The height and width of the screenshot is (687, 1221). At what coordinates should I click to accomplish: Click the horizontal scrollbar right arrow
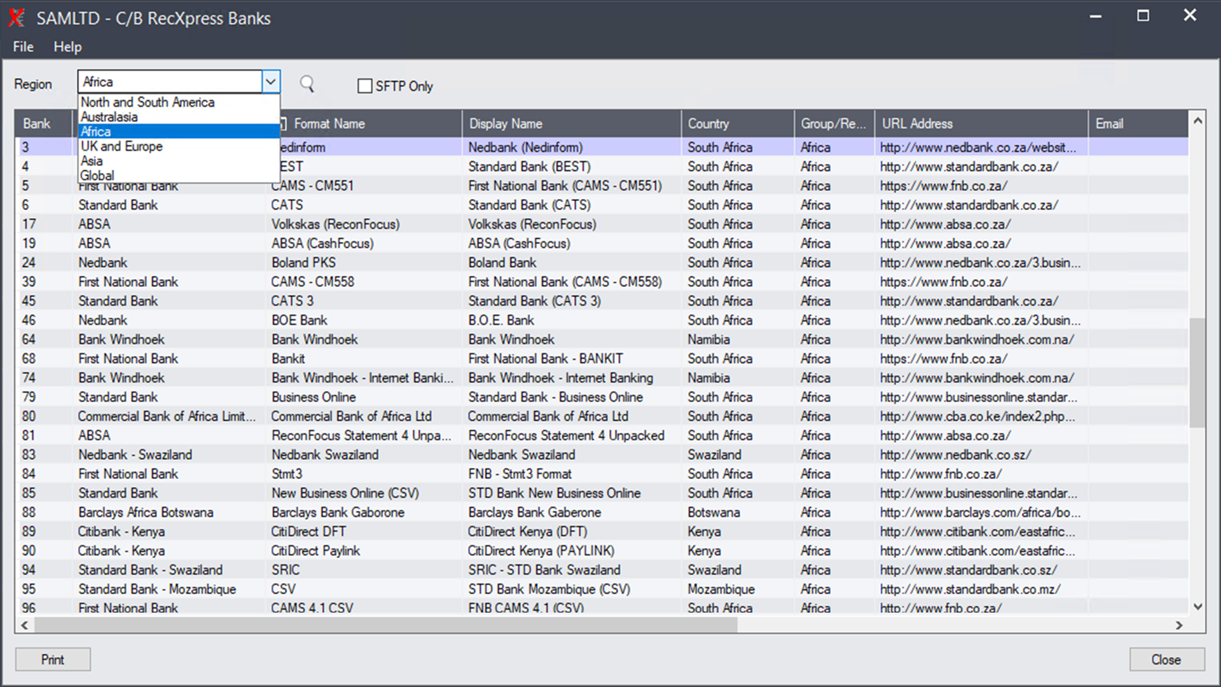tap(1179, 625)
